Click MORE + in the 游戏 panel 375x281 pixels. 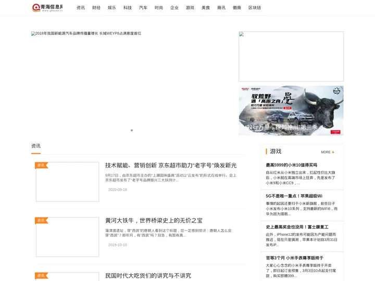pyautogui.click(x=328, y=152)
